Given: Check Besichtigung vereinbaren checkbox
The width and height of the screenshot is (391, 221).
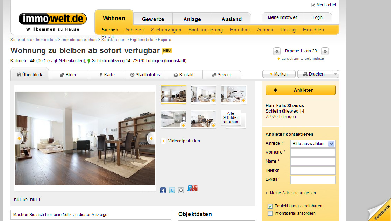Looking at the screenshot, I should click(x=270, y=206).
